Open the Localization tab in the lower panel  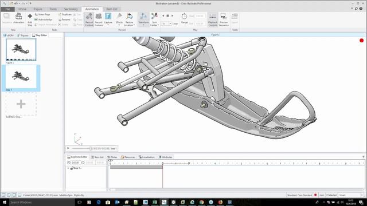(147, 157)
